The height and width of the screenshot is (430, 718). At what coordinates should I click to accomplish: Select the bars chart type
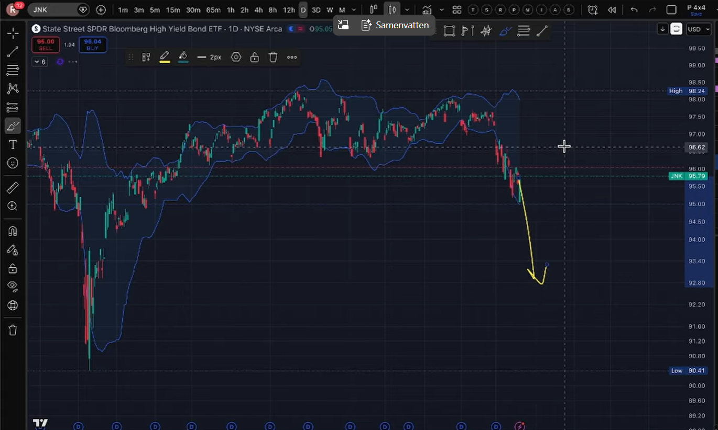[x=374, y=9]
